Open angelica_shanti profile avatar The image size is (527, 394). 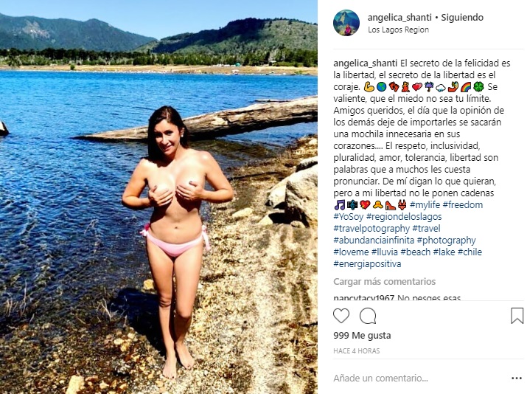[x=346, y=23]
